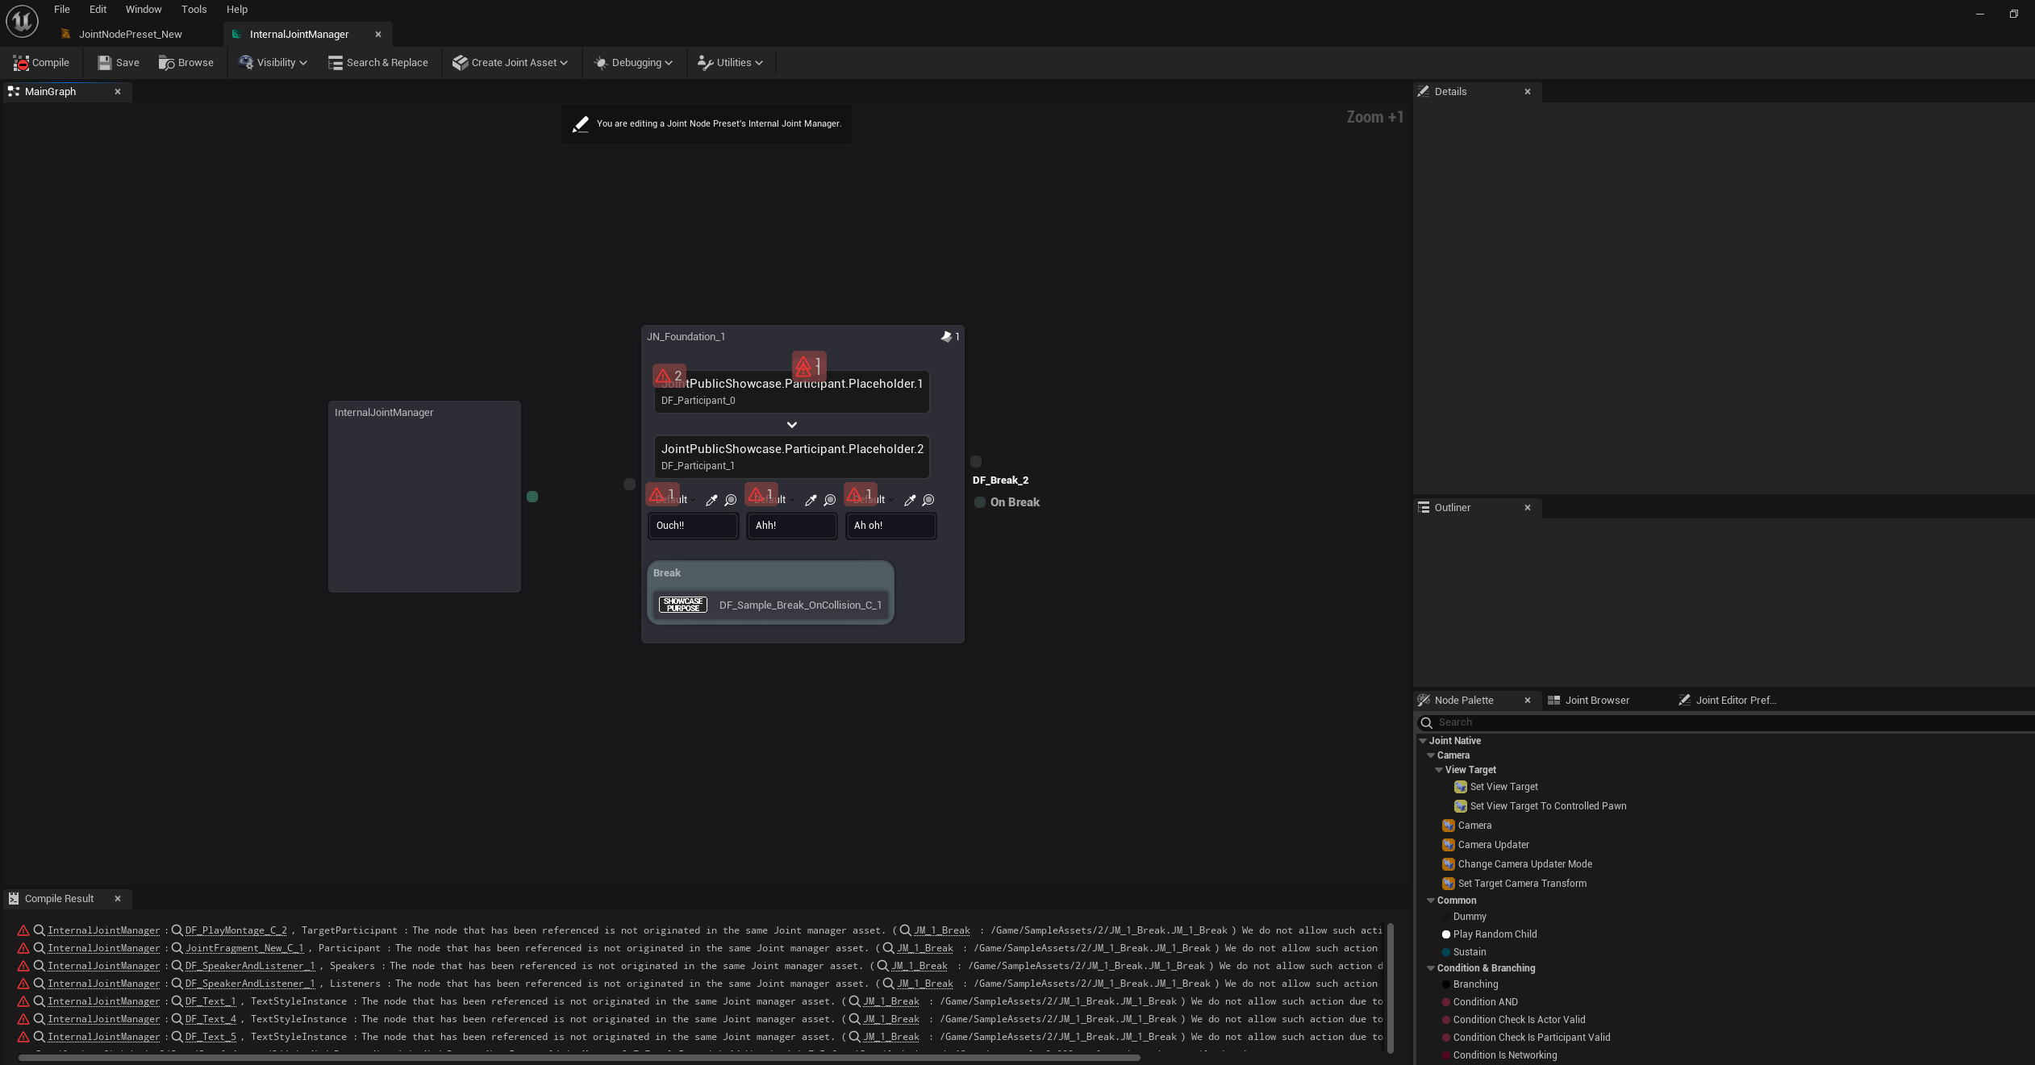Open the DF_Text_1 link in compile results
Image resolution: width=2035 pixels, height=1065 pixels.
pyautogui.click(x=211, y=1001)
